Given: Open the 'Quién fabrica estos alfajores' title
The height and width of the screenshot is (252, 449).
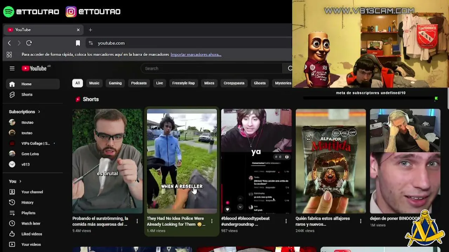Looking at the screenshot, I should tap(323, 221).
